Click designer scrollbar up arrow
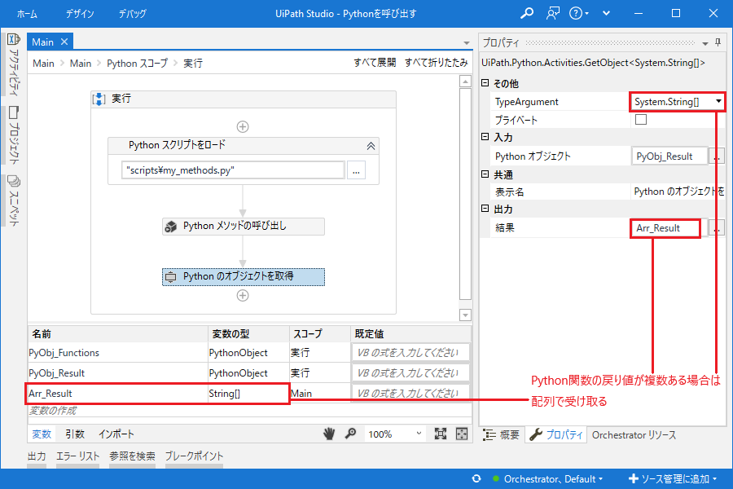 465,81
